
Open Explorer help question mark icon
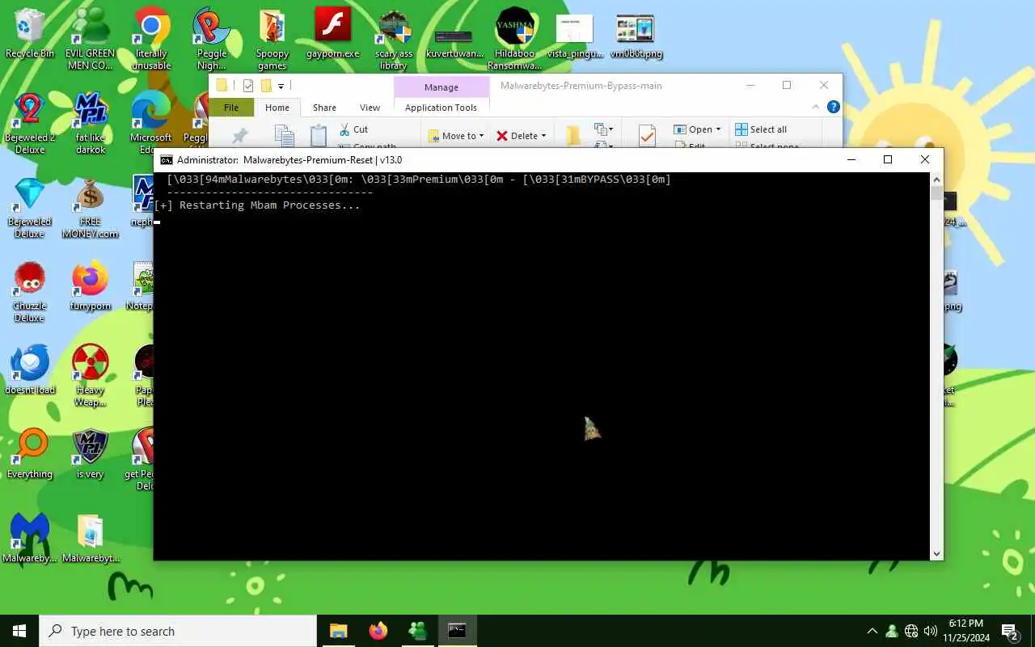tap(834, 107)
